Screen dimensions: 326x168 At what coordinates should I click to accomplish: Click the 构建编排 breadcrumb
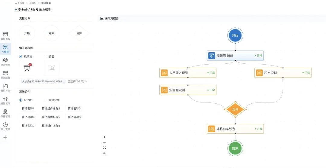coord(46,3)
